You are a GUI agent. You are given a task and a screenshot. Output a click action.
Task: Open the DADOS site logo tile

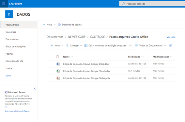[9, 14]
